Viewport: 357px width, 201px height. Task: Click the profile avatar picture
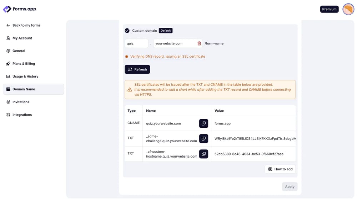pyautogui.click(x=348, y=9)
